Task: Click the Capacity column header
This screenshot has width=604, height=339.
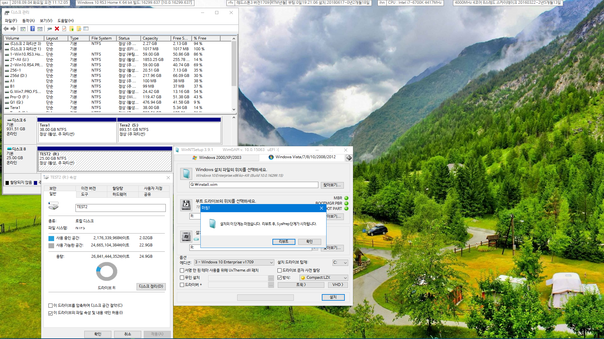Action: pos(156,38)
